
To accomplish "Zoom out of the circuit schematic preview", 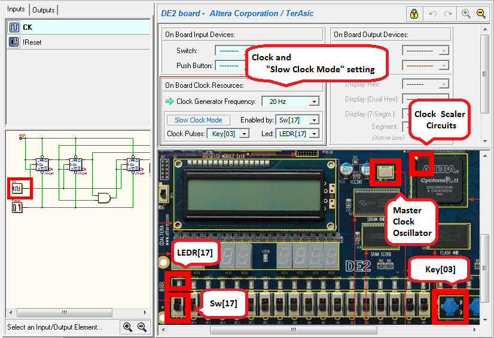I will (142, 327).
